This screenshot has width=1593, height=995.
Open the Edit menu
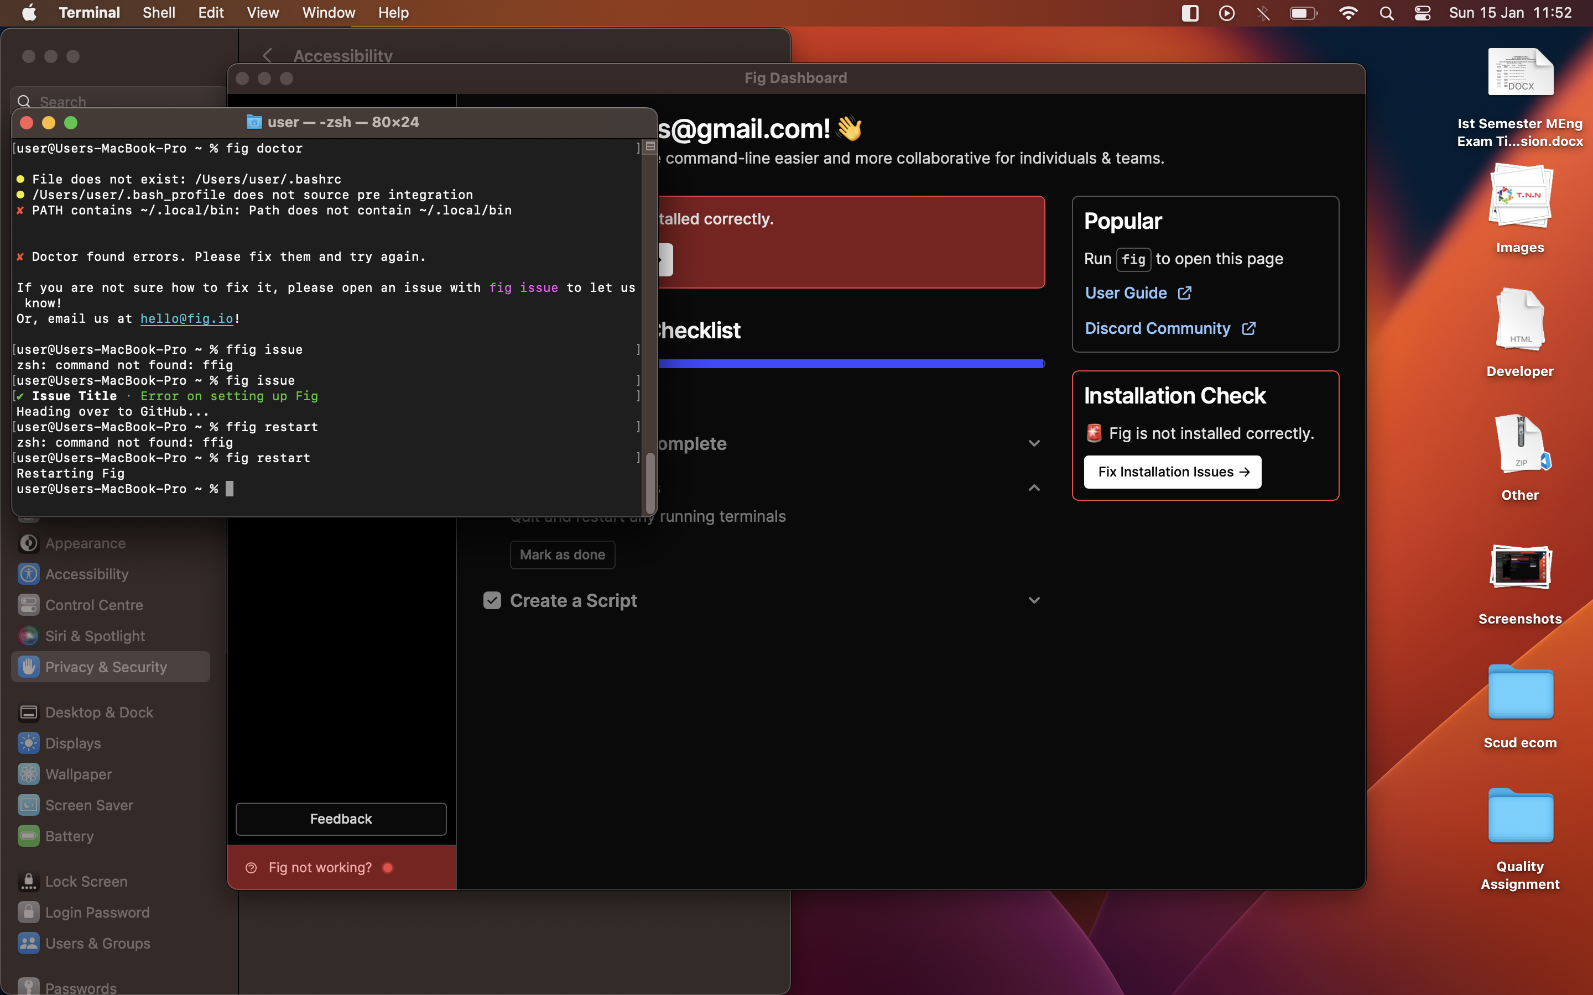pyautogui.click(x=211, y=13)
